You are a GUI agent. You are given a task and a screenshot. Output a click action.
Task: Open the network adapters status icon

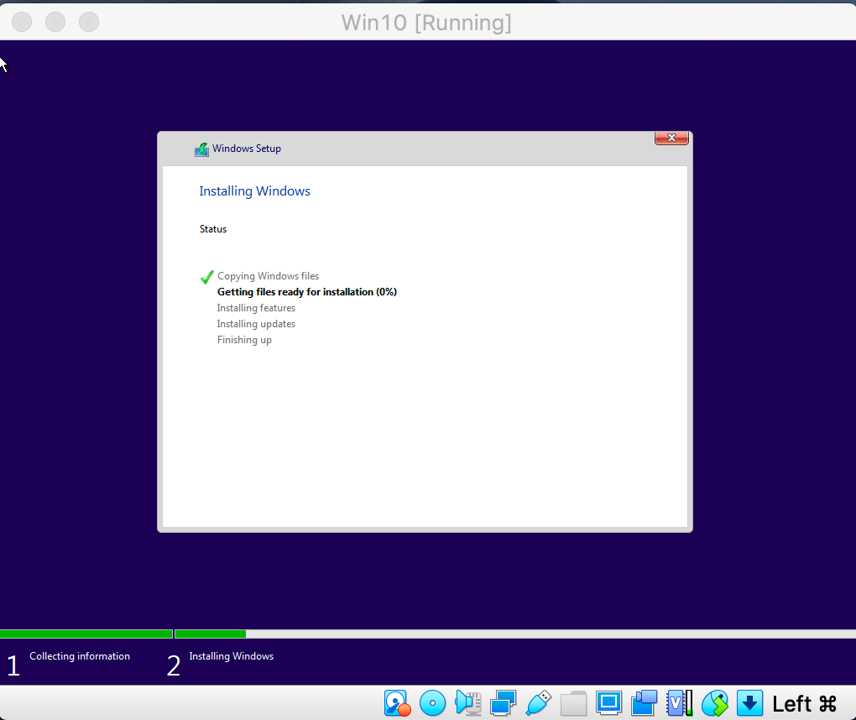(x=503, y=703)
